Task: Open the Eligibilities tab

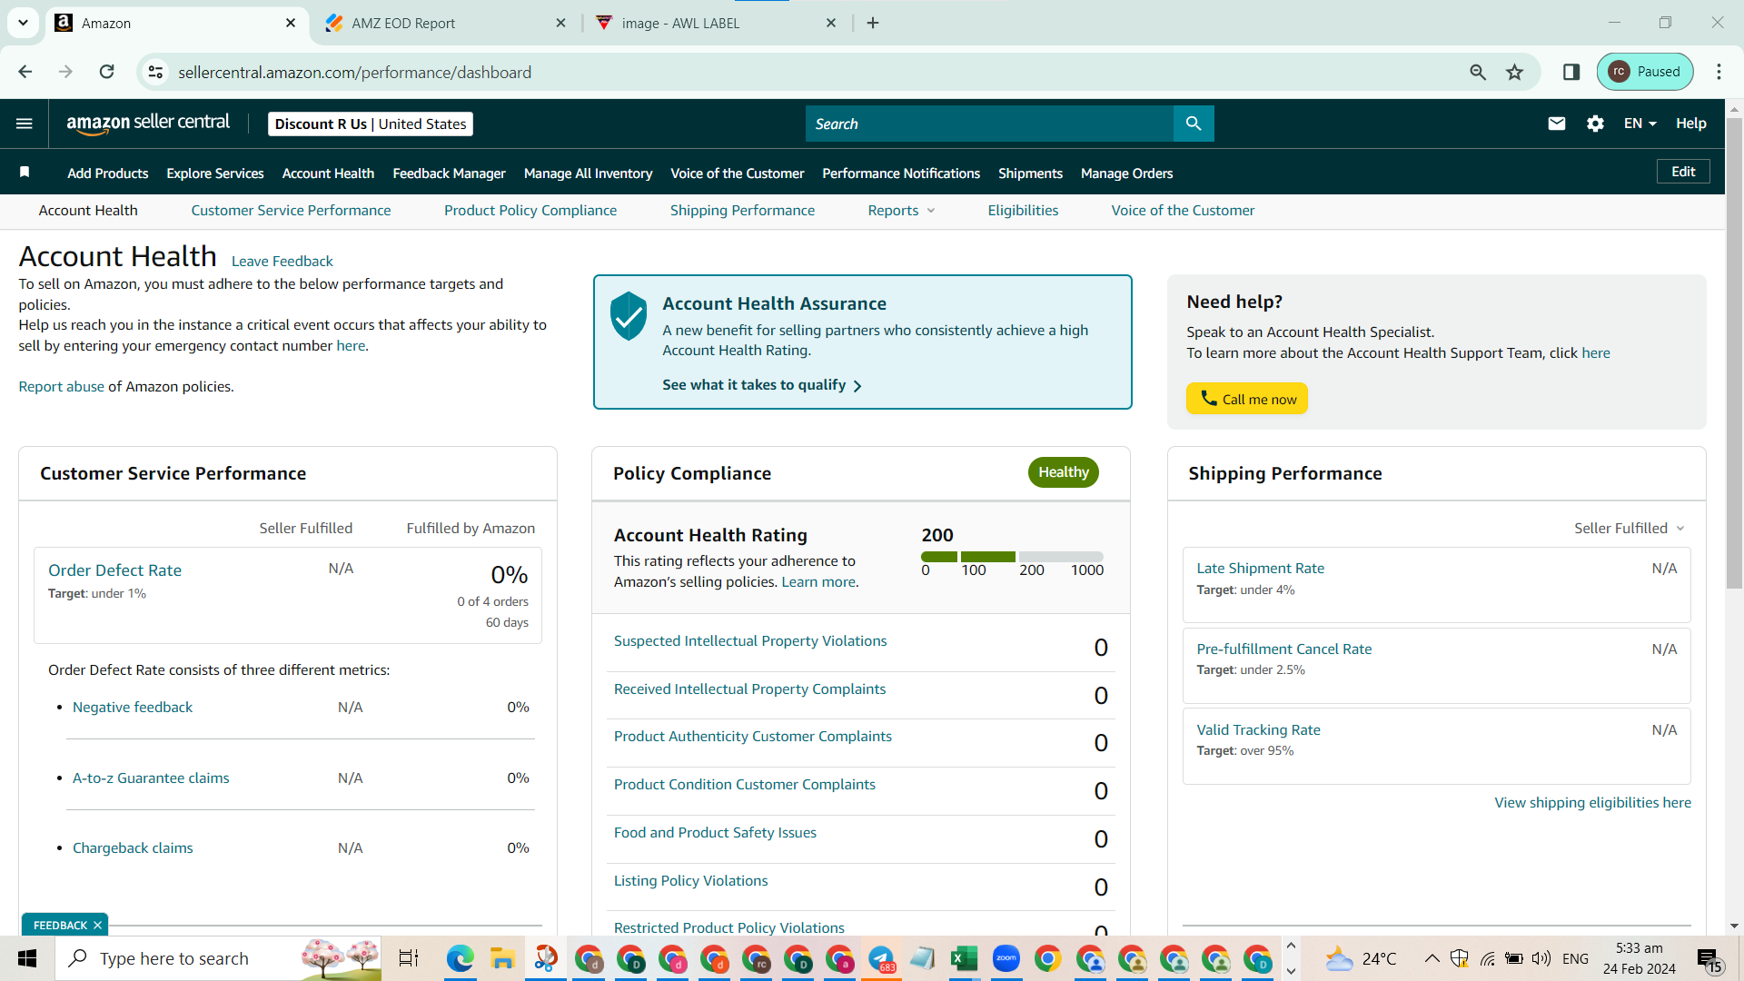Action: [1023, 211]
